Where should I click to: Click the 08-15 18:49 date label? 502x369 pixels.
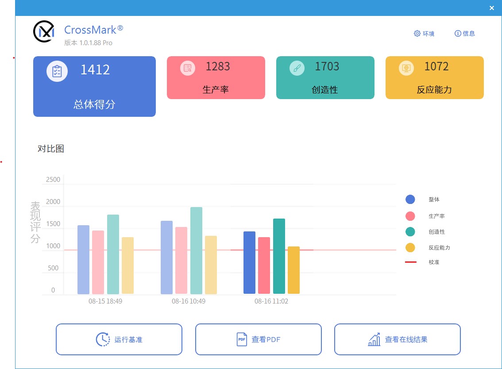point(105,301)
